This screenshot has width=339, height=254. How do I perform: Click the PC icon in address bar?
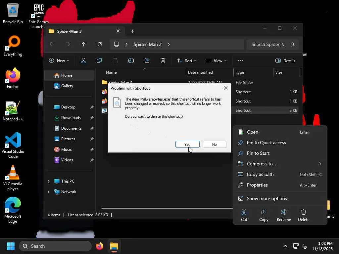point(117,44)
